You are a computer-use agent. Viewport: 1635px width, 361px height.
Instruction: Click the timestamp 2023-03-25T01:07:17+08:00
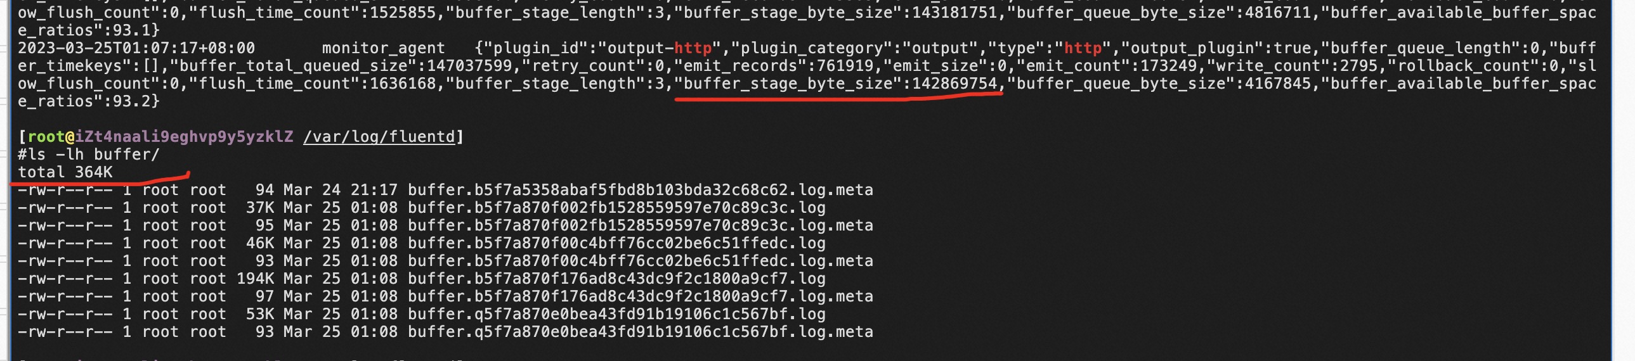136,48
